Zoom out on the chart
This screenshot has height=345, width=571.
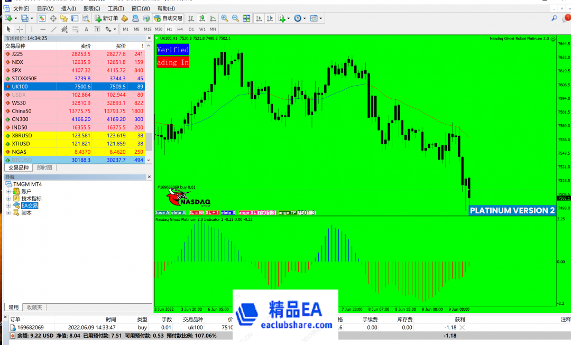[236, 18]
